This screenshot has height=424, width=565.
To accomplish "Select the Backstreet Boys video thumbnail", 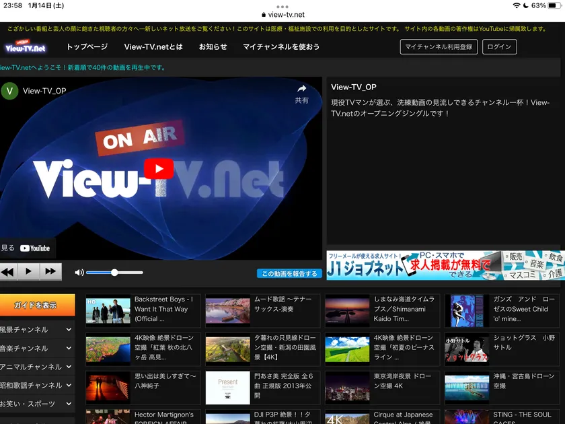I will [x=108, y=311].
